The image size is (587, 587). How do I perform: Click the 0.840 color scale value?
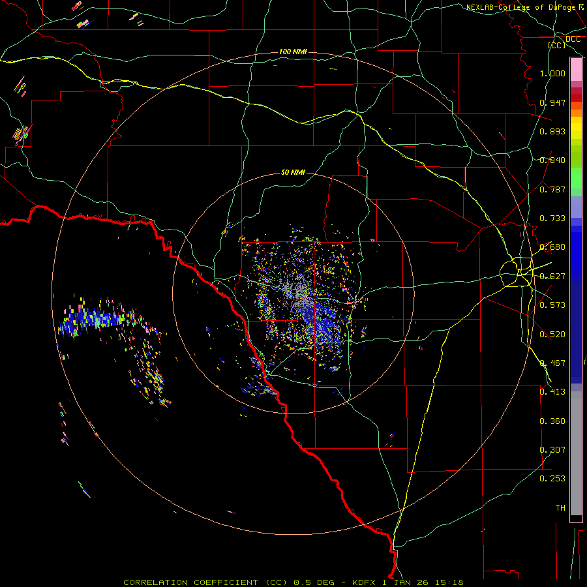tap(552, 160)
